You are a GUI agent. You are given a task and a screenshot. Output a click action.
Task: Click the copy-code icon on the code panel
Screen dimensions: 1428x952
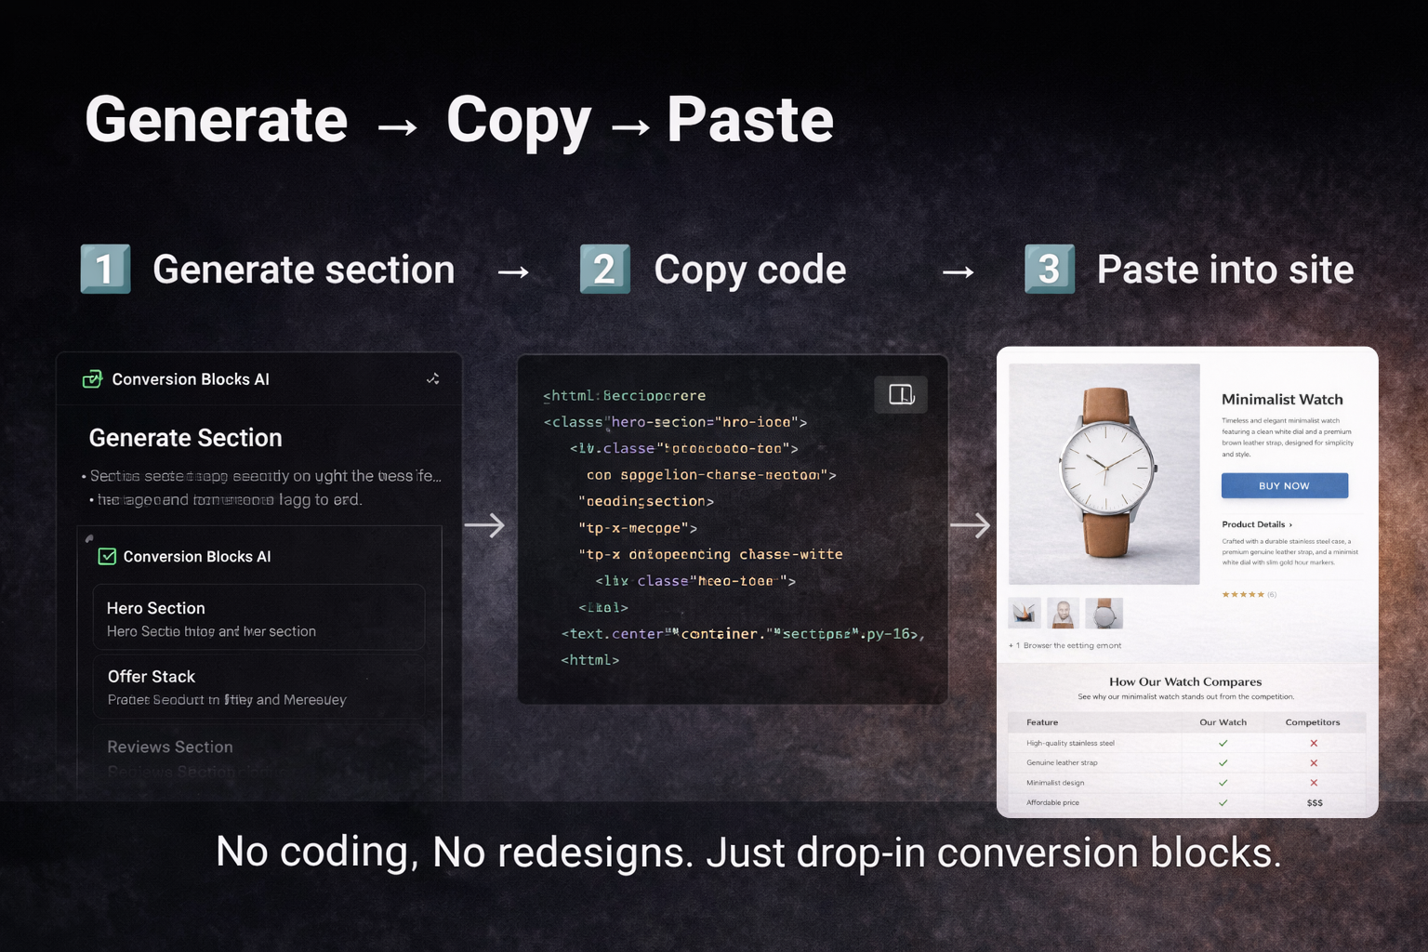[x=900, y=394]
